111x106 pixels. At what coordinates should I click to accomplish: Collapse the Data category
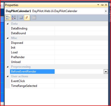8,24
